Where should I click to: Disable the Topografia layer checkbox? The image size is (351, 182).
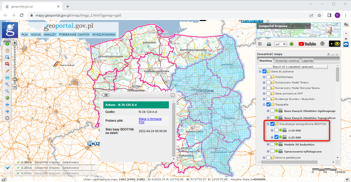coord(268,104)
